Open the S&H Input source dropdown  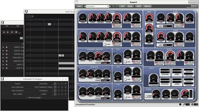tap(189, 70)
